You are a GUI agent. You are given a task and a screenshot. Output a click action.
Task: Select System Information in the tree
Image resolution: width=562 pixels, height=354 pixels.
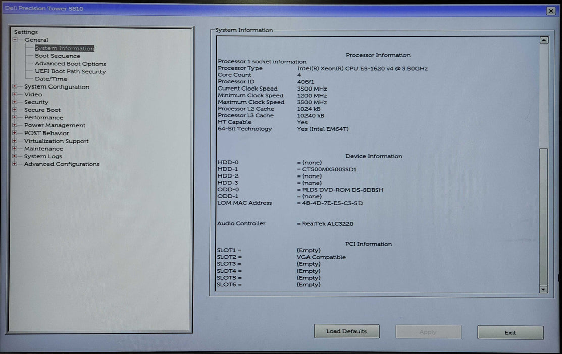pos(65,48)
